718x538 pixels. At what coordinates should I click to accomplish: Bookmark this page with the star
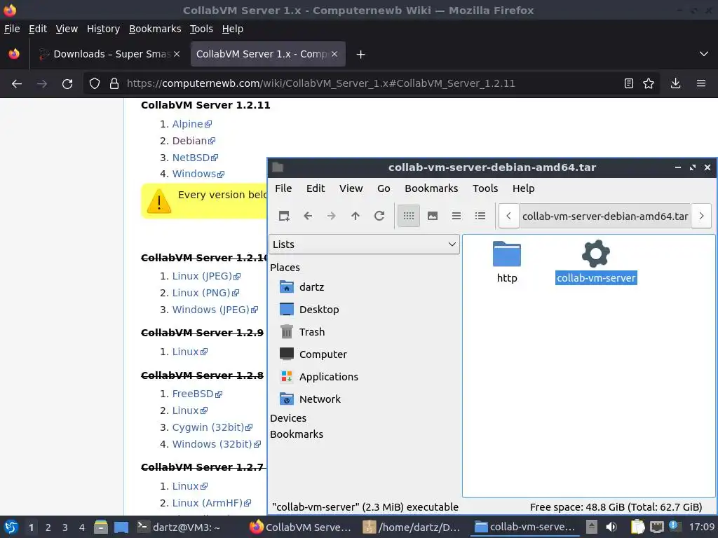tap(649, 84)
